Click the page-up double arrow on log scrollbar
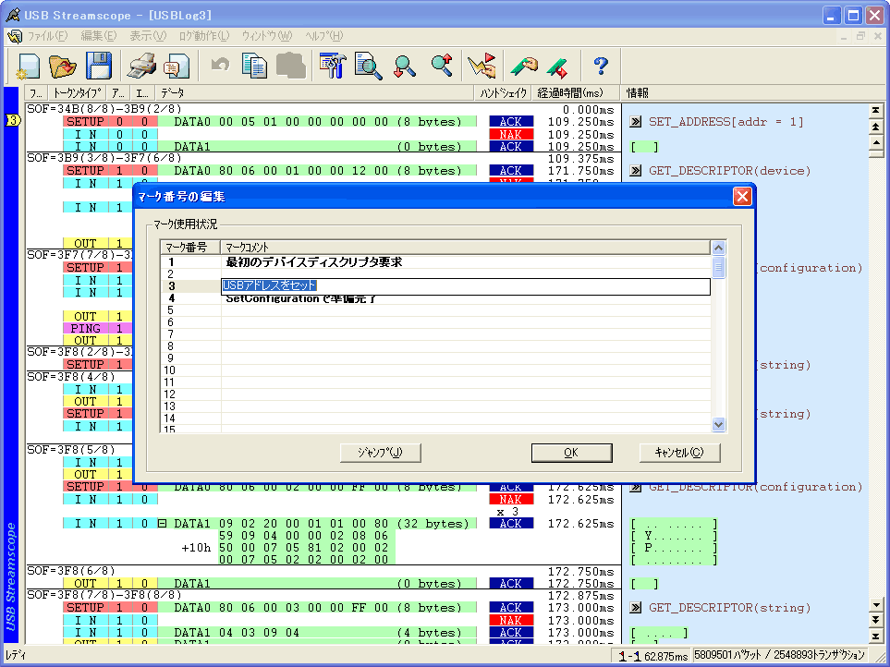Screen dimensions: 890x667 [876, 127]
